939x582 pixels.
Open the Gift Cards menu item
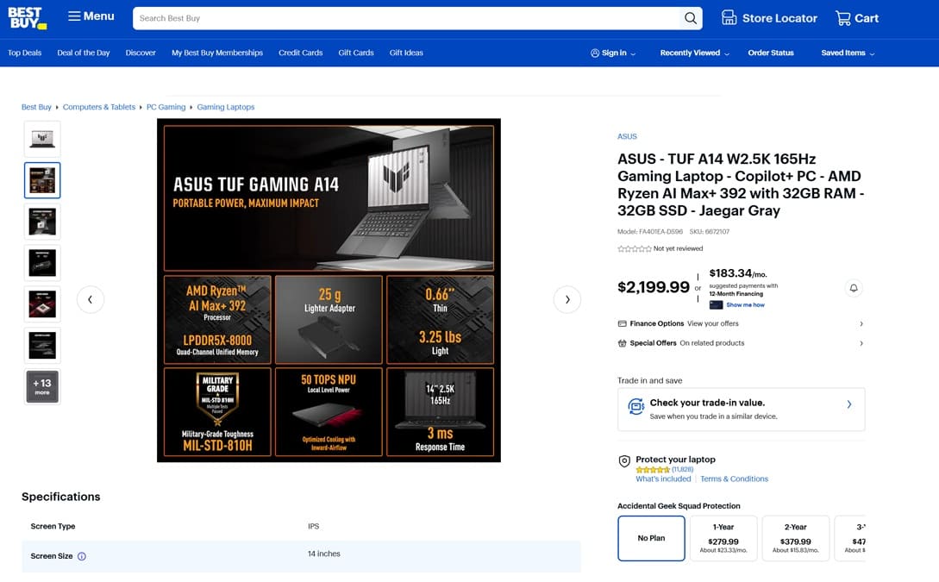pyautogui.click(x=355, y=53)
